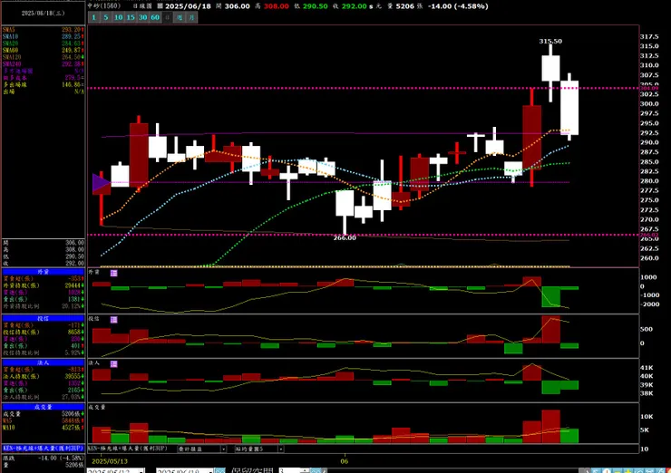Click the lower magenta horizontal line's 266 price tag
The width and height of the screenshot is (671, 473).
click(x=649, y=235)
